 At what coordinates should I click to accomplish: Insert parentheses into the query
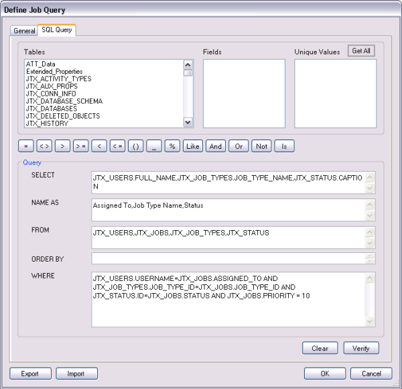[135, 146]
